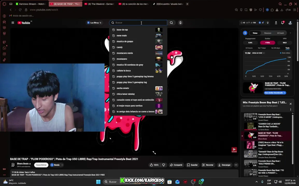
Task: Open the YouTube account avatar menu
Action: pos(290,23)
